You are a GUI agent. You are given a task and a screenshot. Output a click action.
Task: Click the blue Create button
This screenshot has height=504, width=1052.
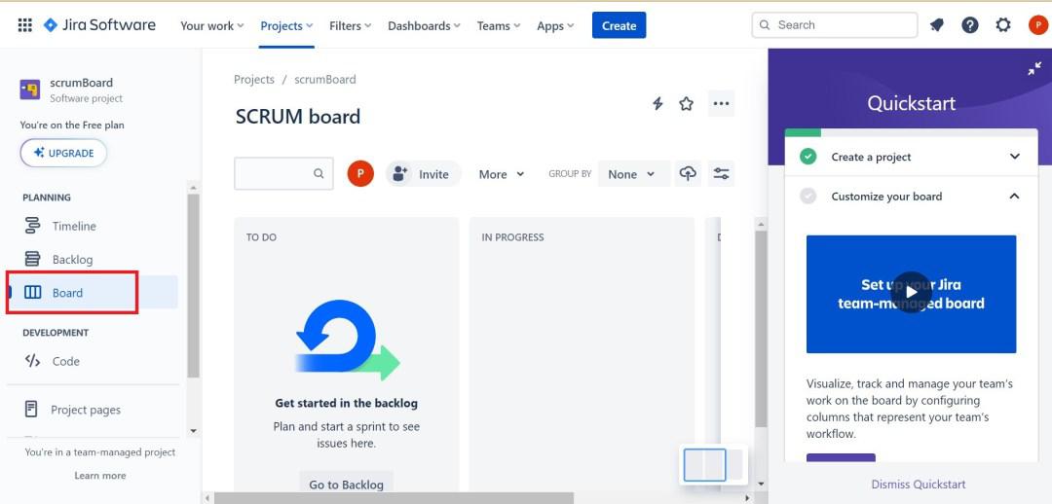619,25
